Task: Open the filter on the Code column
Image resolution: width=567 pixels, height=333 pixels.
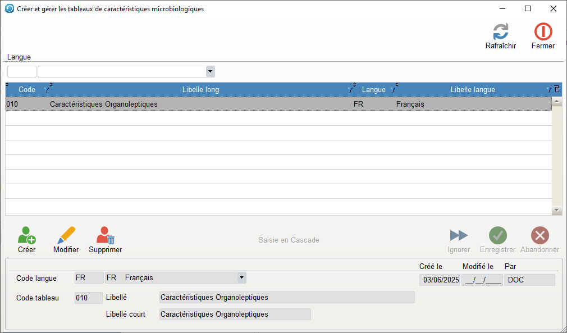Action: (47, 90)
